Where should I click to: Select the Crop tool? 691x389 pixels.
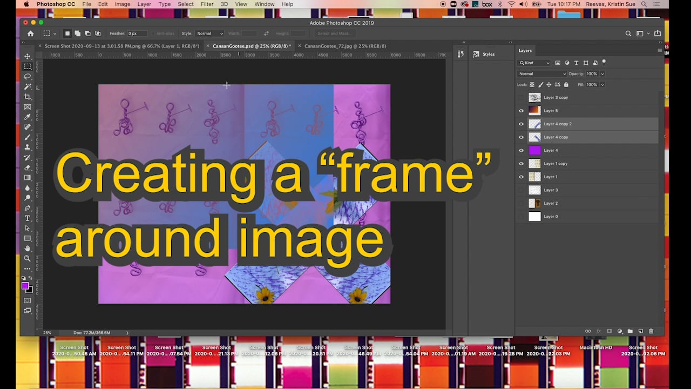point(28,97)
